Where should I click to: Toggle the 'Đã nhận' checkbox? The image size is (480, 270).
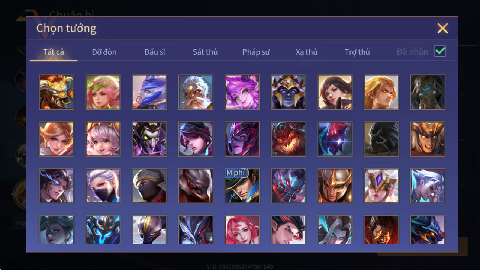click(440, 51)
